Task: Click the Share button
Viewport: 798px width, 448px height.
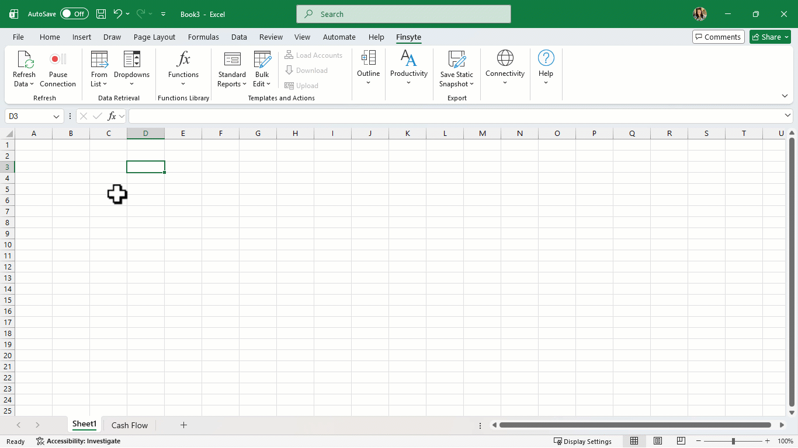Action: tap(769, 37)
